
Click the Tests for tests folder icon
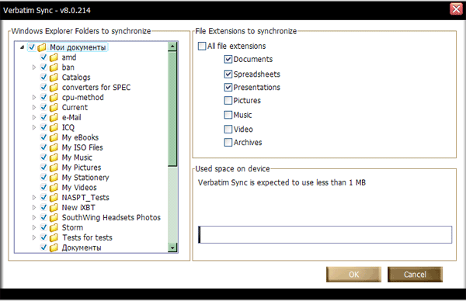point(54,237)
